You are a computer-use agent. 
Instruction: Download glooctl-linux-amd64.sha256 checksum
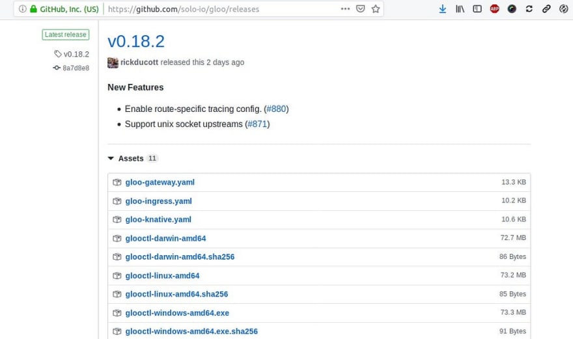[176, 294]
